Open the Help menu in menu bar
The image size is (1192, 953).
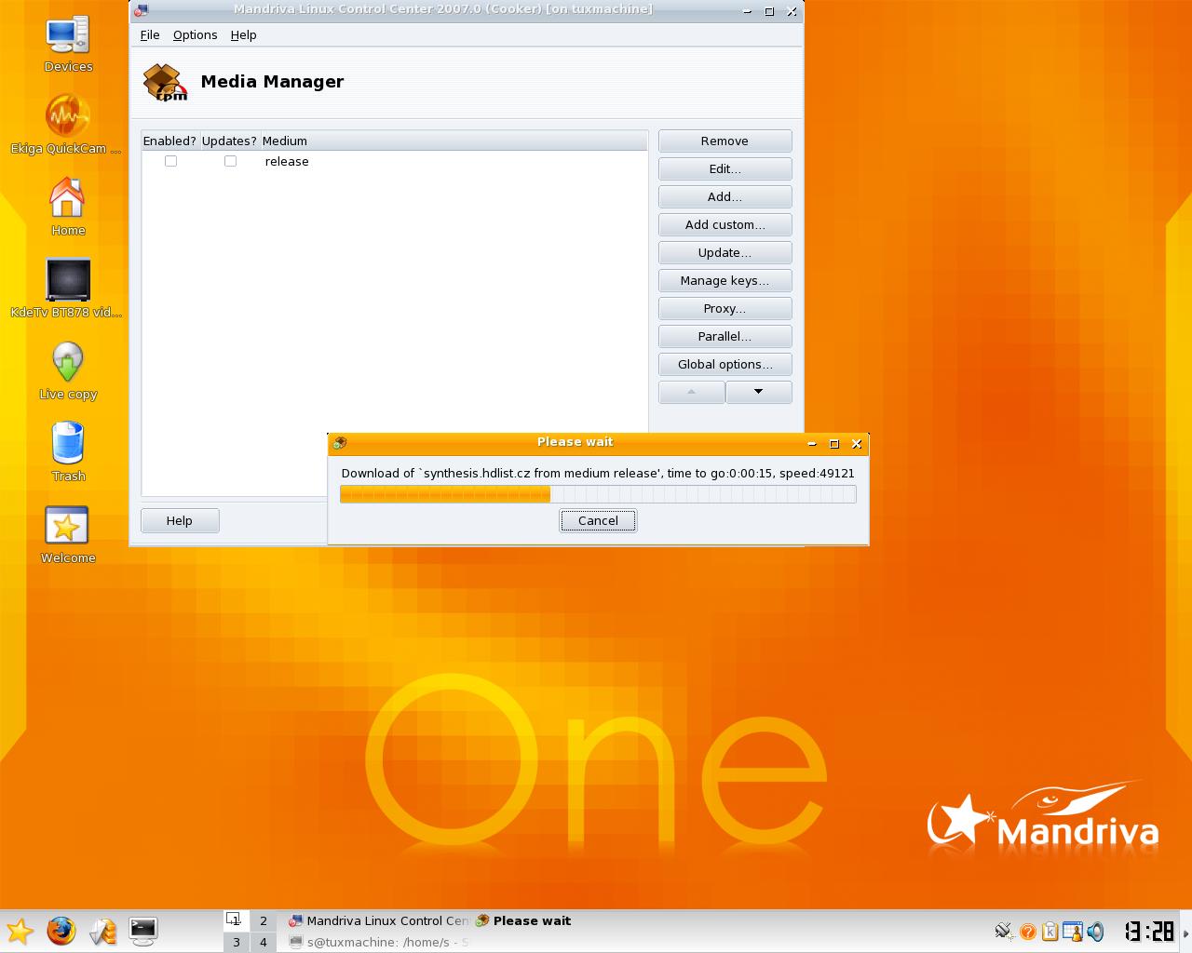point(243,34)
